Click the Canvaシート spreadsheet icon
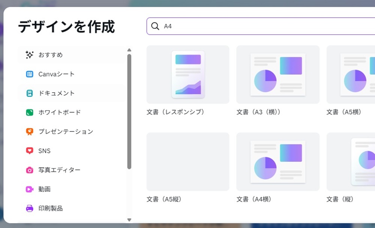The height and width of the screenshot is (228, 375). 30,74
